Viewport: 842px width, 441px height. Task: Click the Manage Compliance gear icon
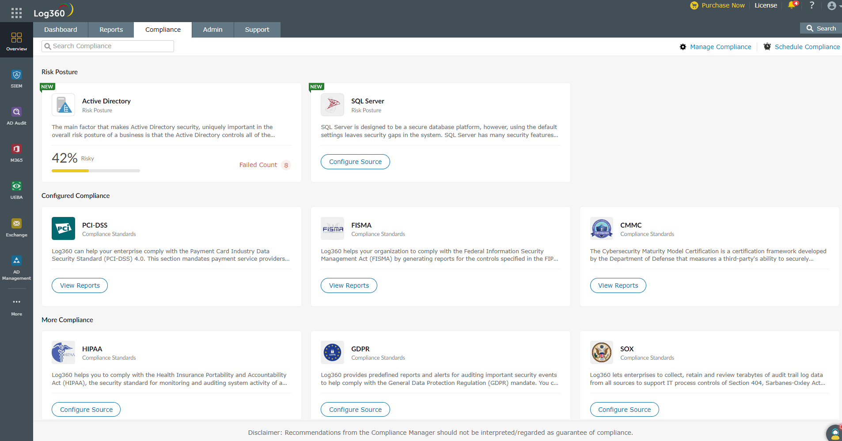pos(683,47)
